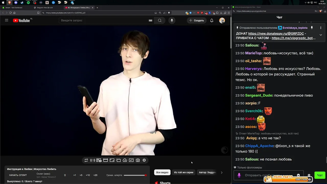Open the Windows Start menu
The image size is (327, 184).
3,3
